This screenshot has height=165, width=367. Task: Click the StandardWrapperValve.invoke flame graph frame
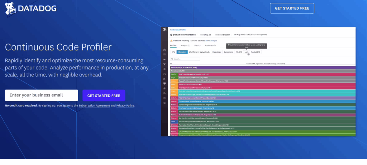267,121
